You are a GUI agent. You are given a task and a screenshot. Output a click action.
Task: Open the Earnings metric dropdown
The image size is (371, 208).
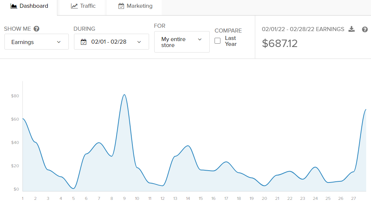click(x=36, y=42)
